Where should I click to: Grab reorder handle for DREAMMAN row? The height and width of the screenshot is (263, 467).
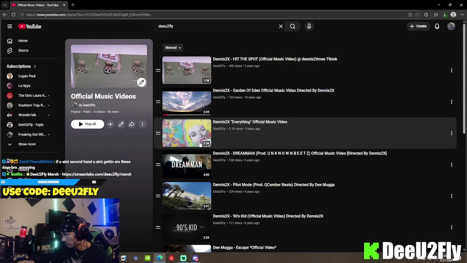tap(158, 164)
